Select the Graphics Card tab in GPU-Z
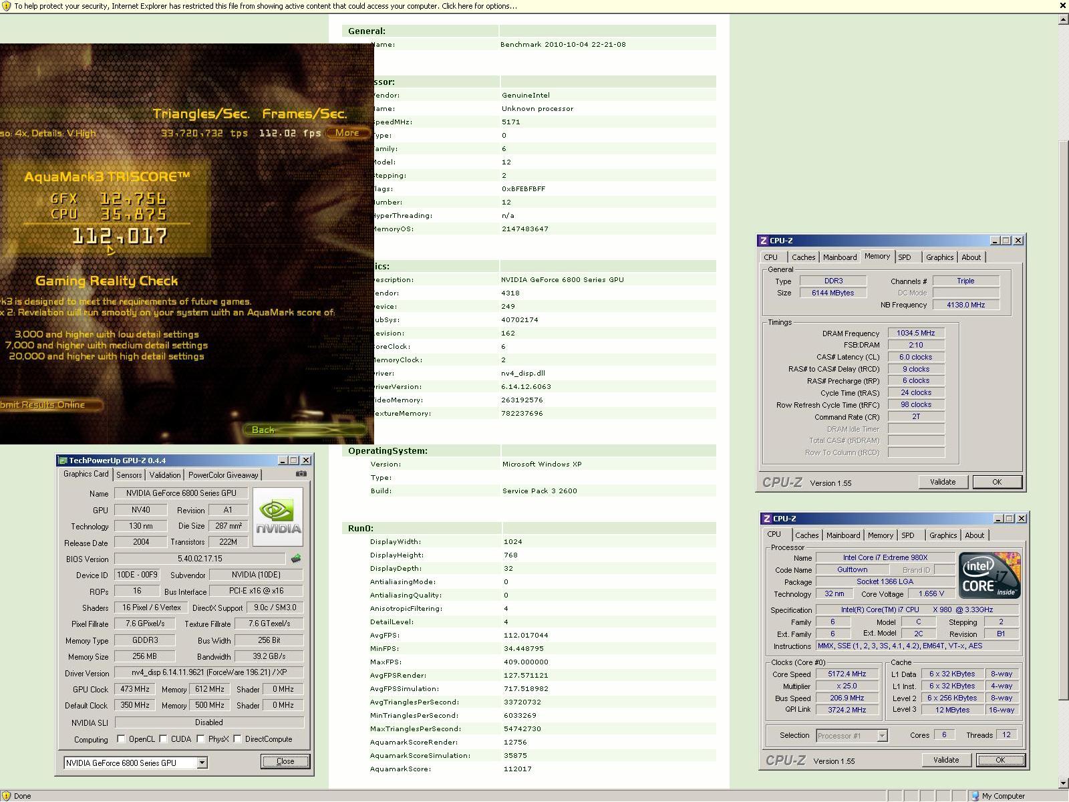 pos(86,474)
